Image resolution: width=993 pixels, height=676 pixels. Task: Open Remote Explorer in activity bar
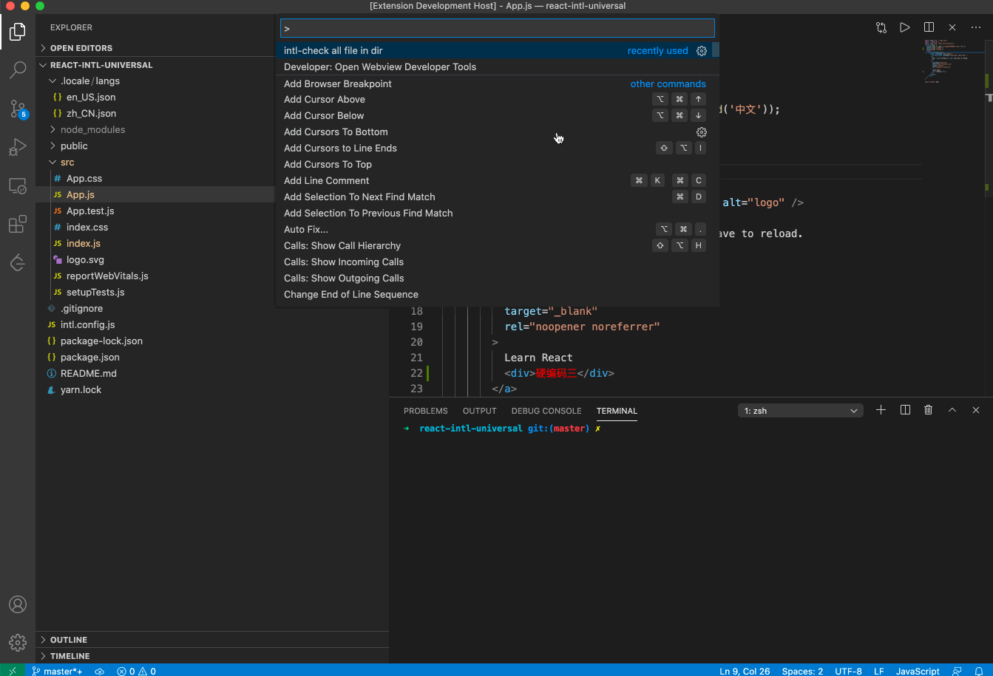[x=18, y=185]
